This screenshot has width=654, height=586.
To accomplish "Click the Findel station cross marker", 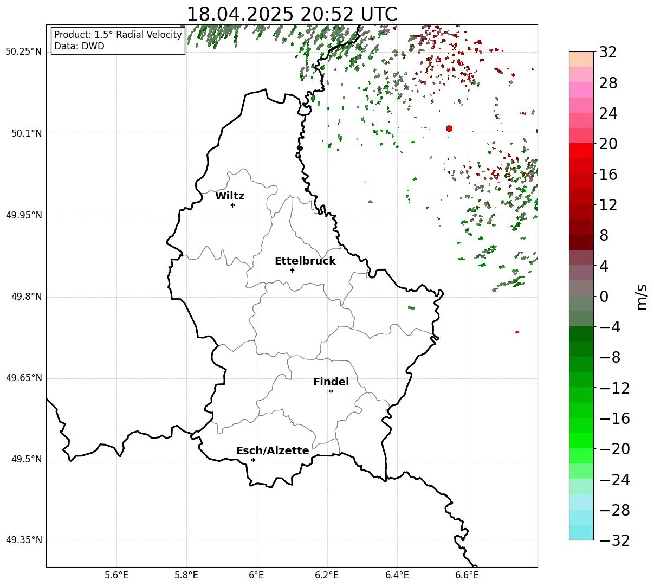I will [x=331, y=391].
